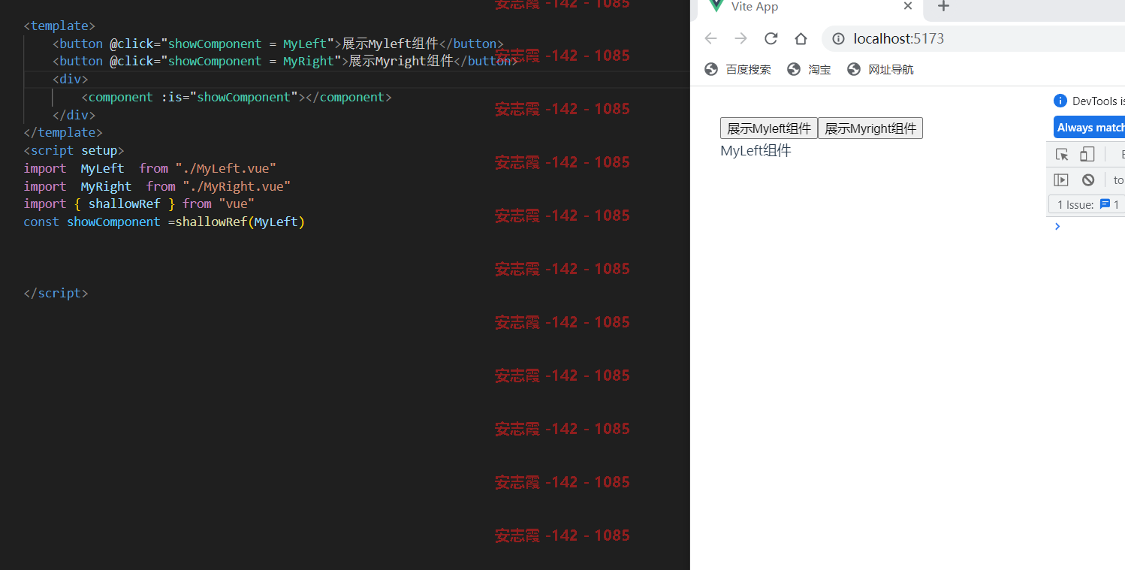Open the 1 Issue indicator
Image resolution: width=1125 pixels, height=570 pixels.
(1087, 204)
